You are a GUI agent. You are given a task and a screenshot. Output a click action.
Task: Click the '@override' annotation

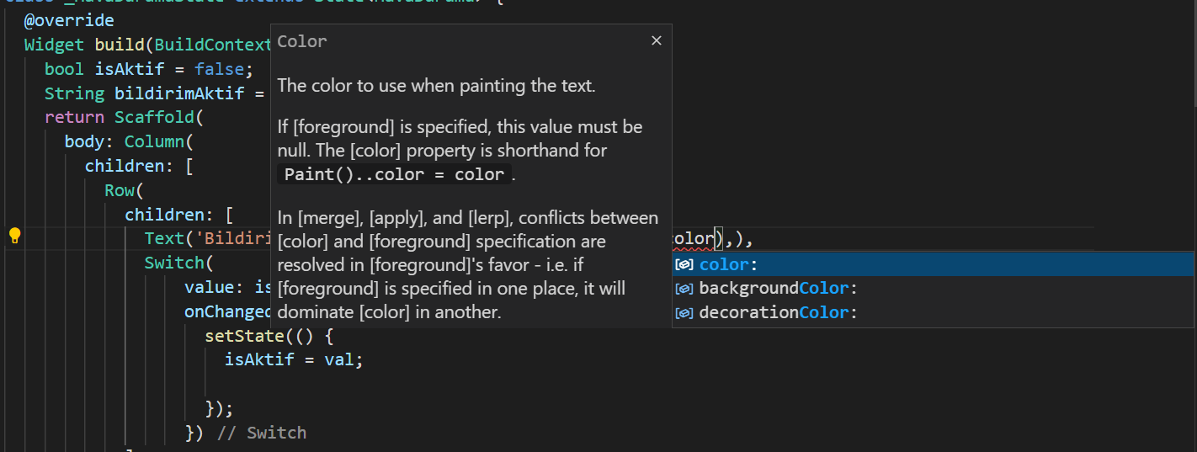(69, 20)
